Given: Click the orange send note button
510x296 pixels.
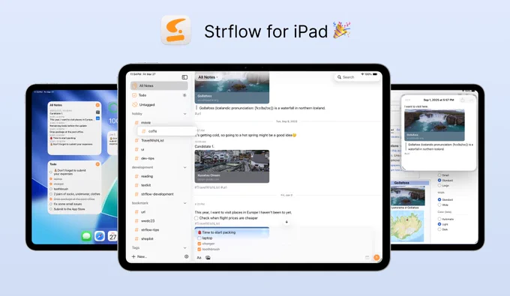Looking at the screenshot, I should coord(376,257).
